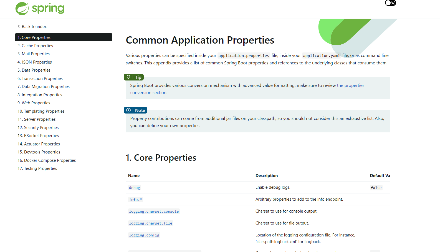Toggle the dark/light theme switch
The height and width of the screenshot is (252, 440).
390,3
